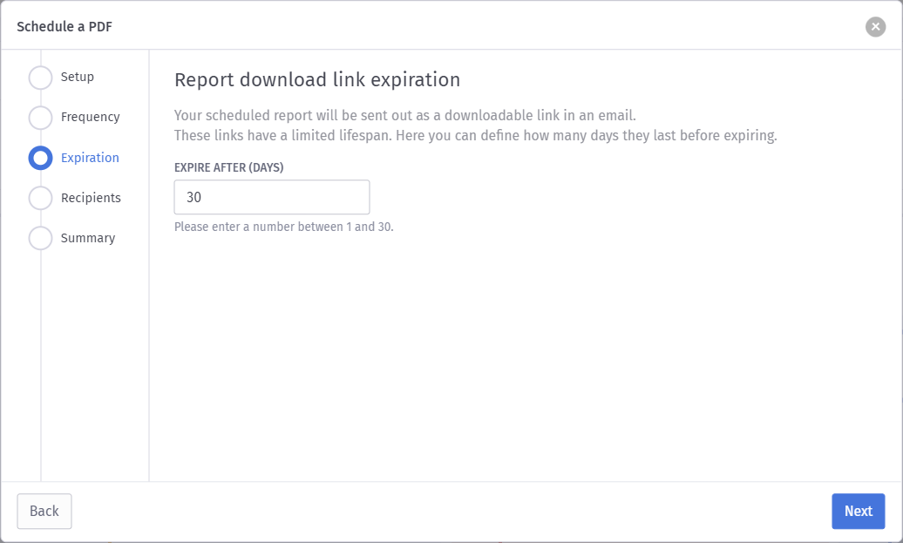The image size is (903, 543).
Task: Click the sentence about links' limited lifespan
Action: point(476,135)
